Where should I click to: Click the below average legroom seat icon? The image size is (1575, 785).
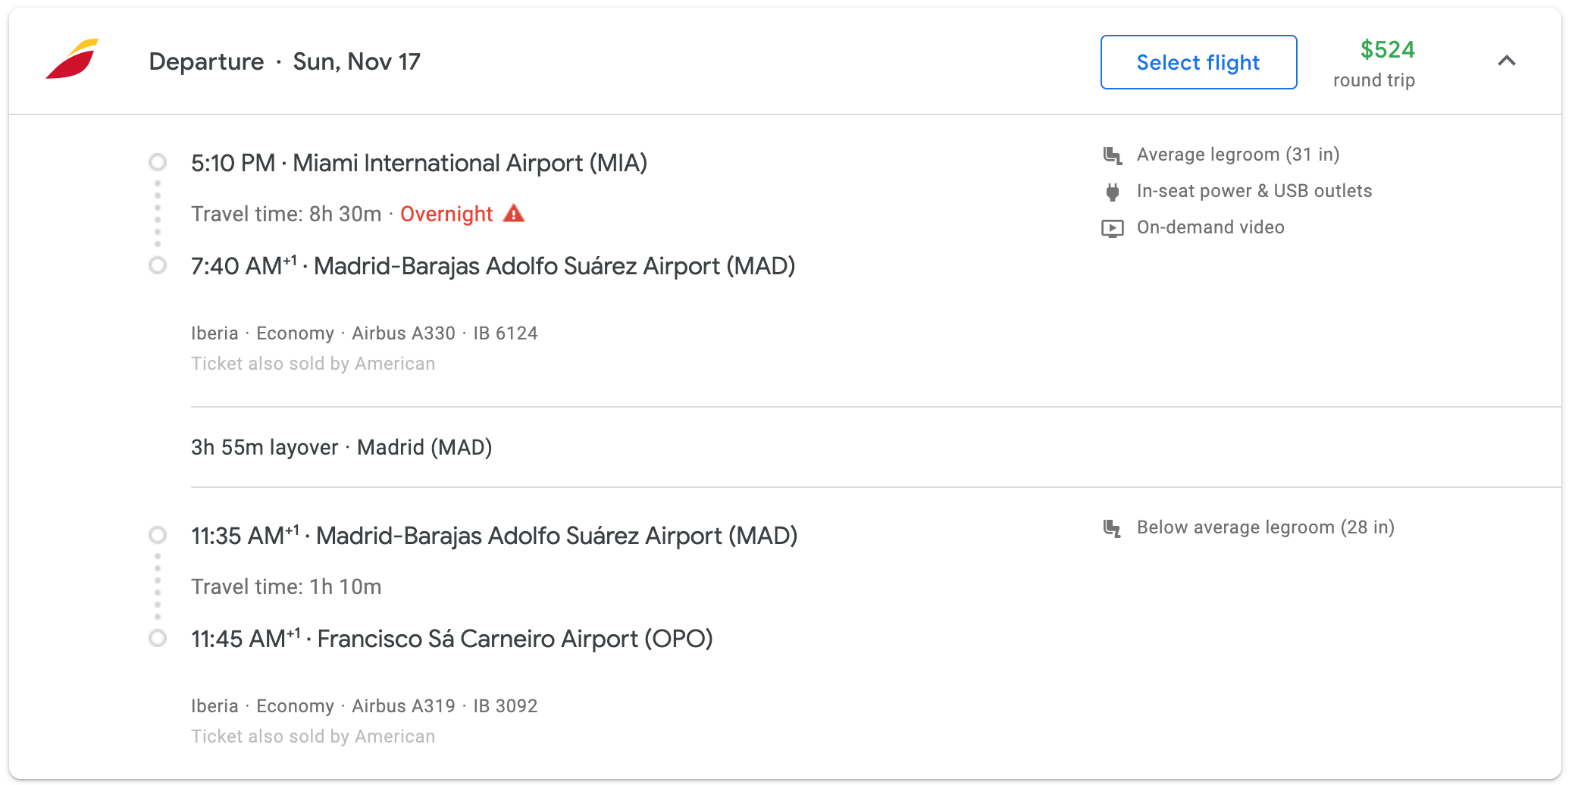pyautogui.click(x=1112, y=528)
